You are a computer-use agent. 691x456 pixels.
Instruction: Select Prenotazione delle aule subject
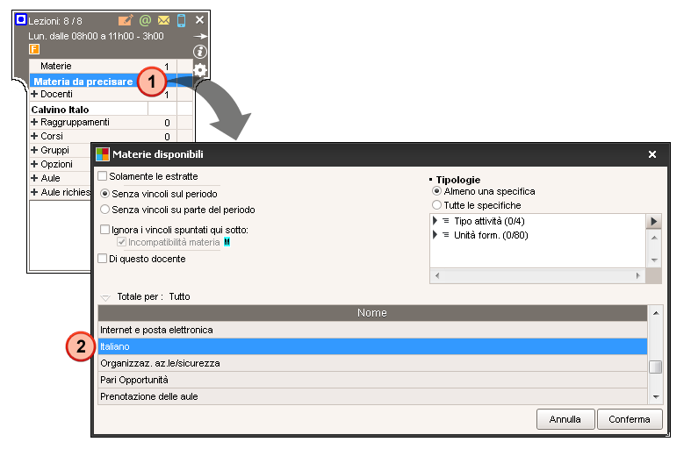[372, 396]
